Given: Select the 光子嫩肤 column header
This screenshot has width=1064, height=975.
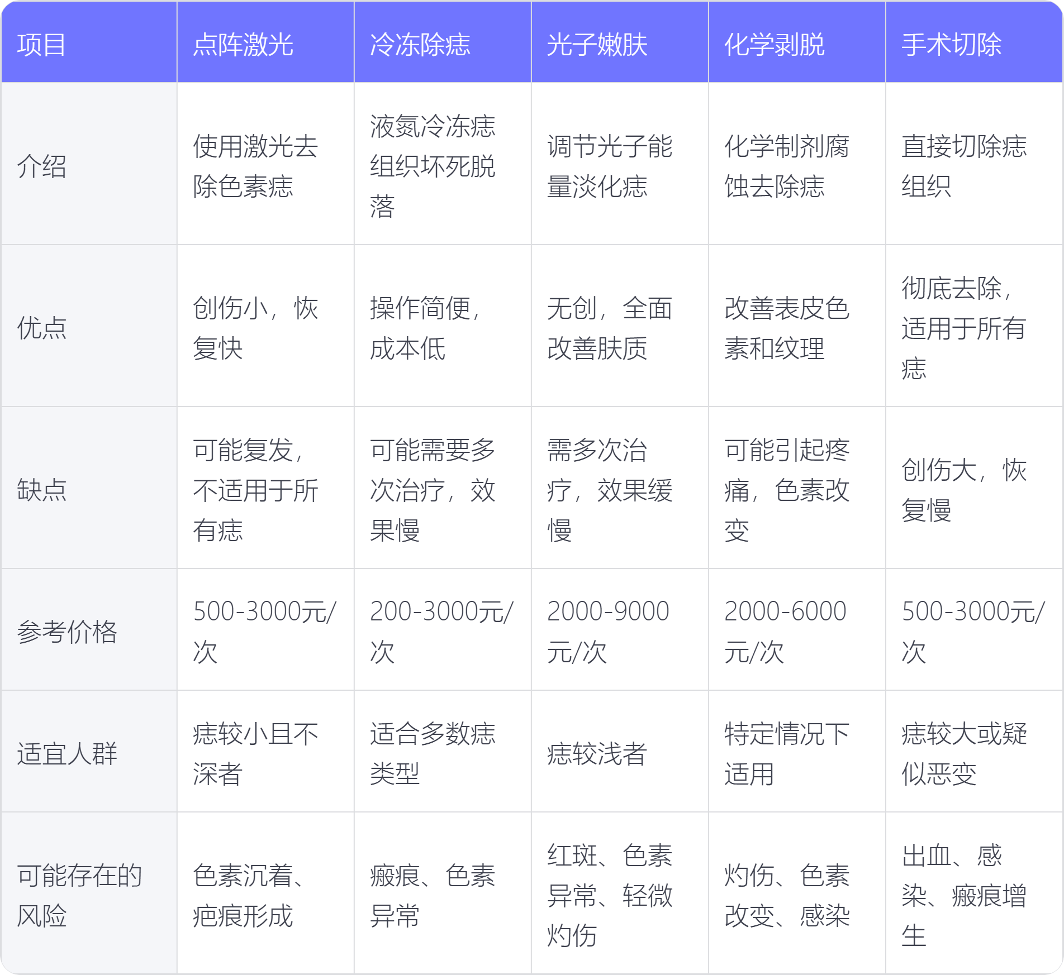Looking at the screenshot, I should [x=597, y=45].
